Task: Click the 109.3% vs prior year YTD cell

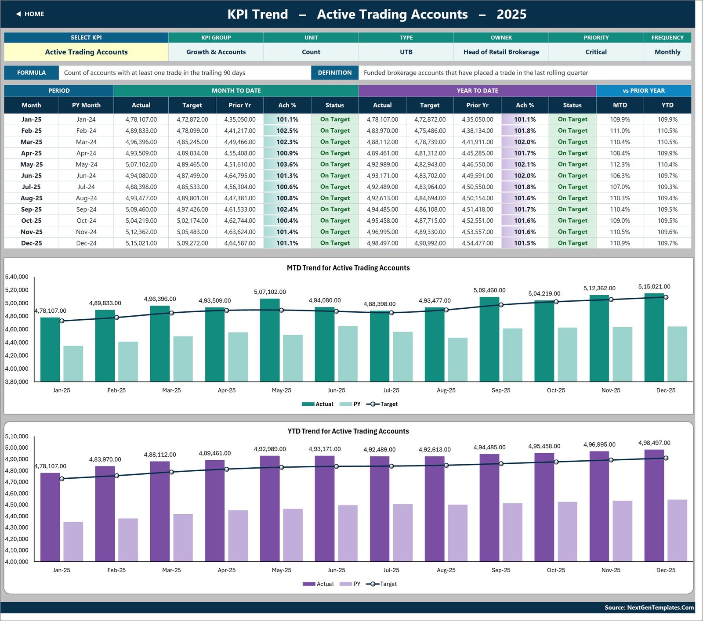Action: [667, 187]
